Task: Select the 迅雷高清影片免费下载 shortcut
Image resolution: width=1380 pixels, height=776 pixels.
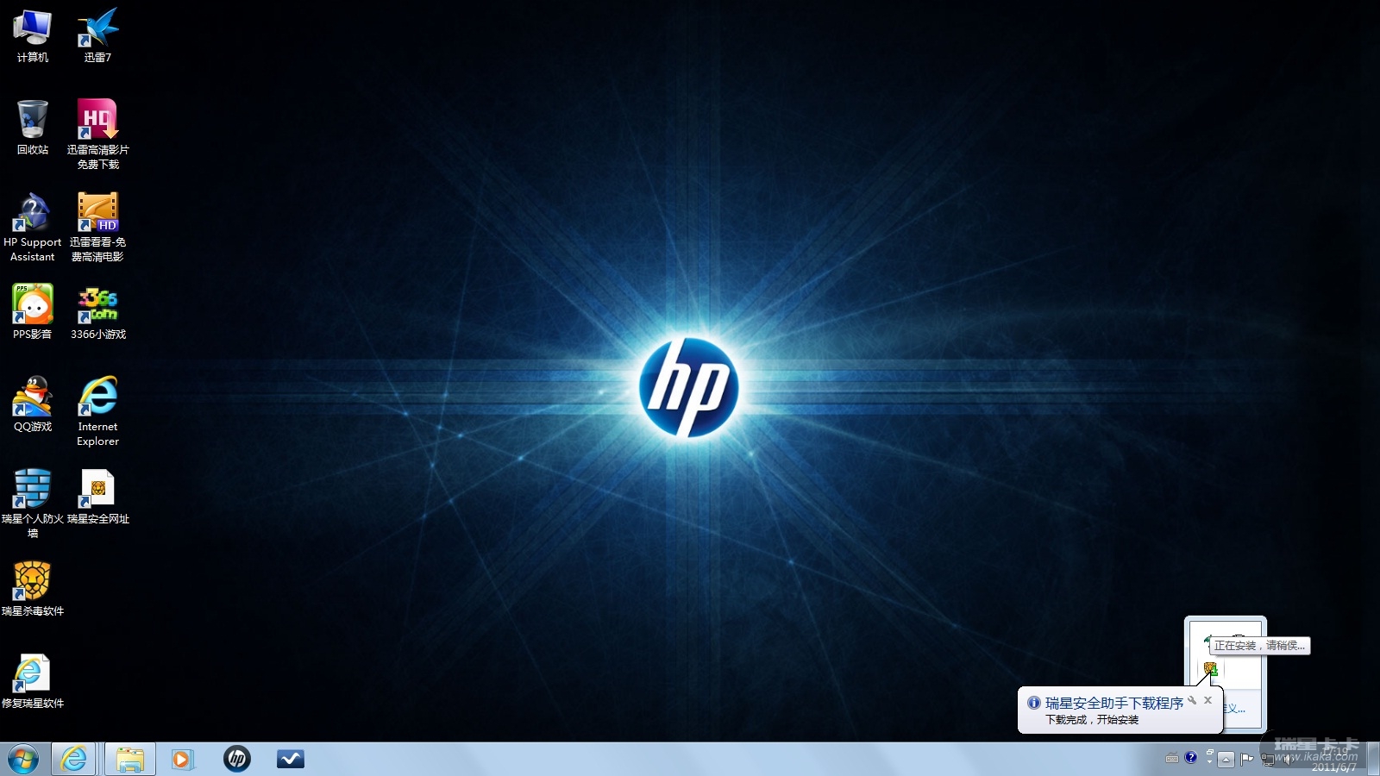Action: click(x=97, y=135)
